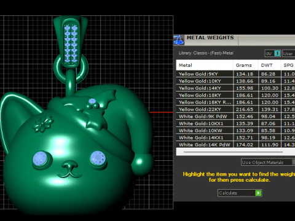This screenshot has width=295, height=221.
Task: Click the SPG column header
Action: 288,65
